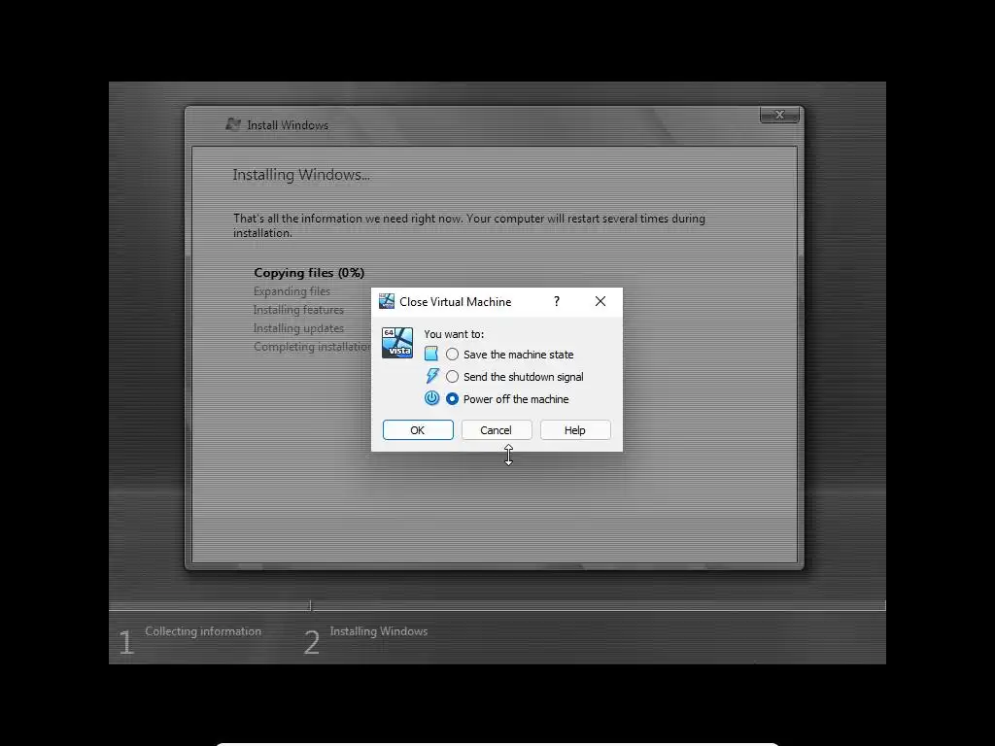This screenshot has width=995, height=746.
Task: Click the save state disk icon
Action: (x=431, y=354)
